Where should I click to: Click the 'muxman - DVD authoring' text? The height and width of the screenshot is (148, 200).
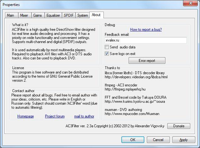[x=123, y=110]
